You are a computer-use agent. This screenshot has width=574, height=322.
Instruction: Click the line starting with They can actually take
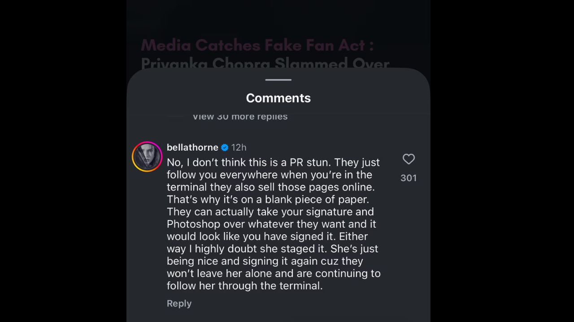(x=270, y=212)
